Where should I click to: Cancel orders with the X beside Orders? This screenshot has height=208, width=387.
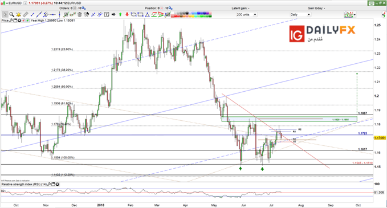(x=75, y=8)
